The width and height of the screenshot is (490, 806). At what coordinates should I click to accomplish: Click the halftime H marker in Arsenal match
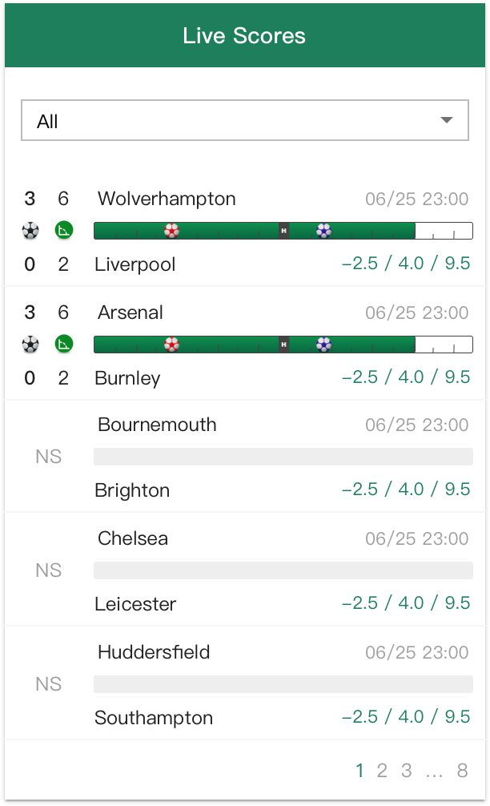(x=283, y=345)
